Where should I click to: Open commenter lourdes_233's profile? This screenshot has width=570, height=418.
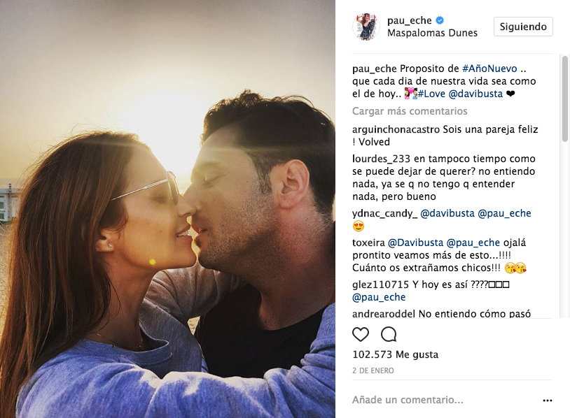pyautogui.click(x=381, y=159)
